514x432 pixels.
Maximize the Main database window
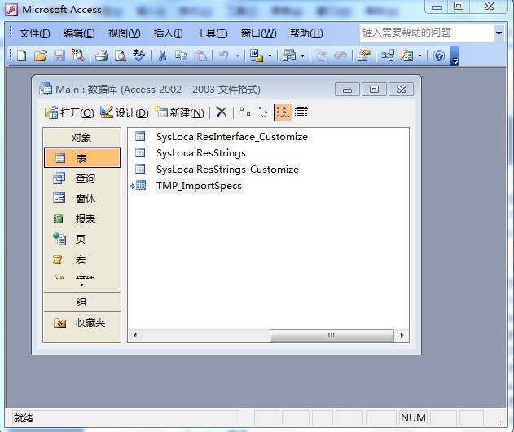(374, 90)
